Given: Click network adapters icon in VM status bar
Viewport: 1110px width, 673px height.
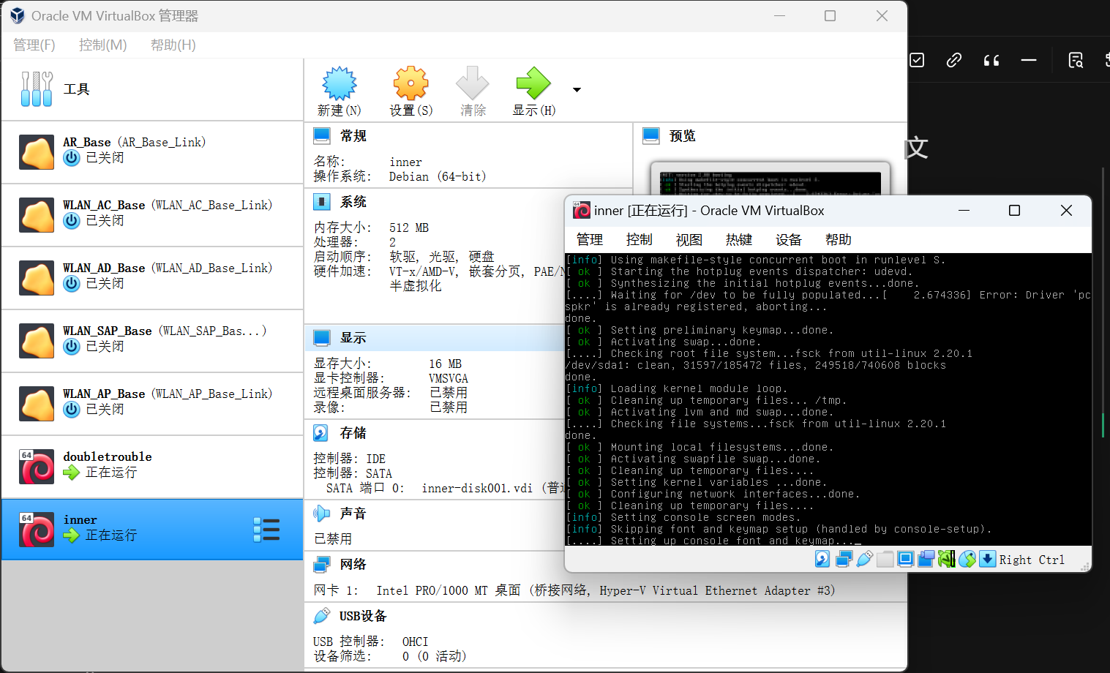Looking at the screenshot, I should [844, 559].
